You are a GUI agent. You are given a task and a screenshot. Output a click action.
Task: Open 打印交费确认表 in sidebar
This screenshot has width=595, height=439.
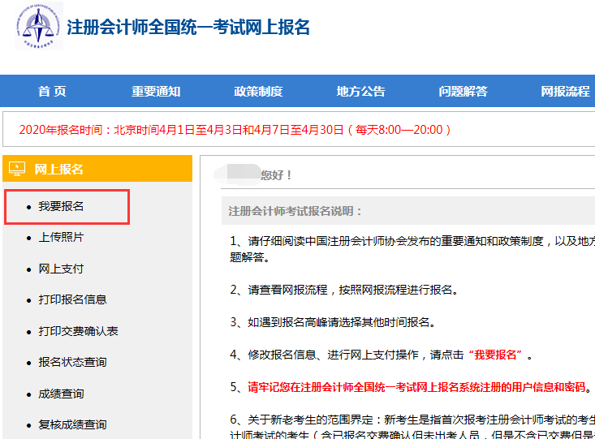pos(78,331)
